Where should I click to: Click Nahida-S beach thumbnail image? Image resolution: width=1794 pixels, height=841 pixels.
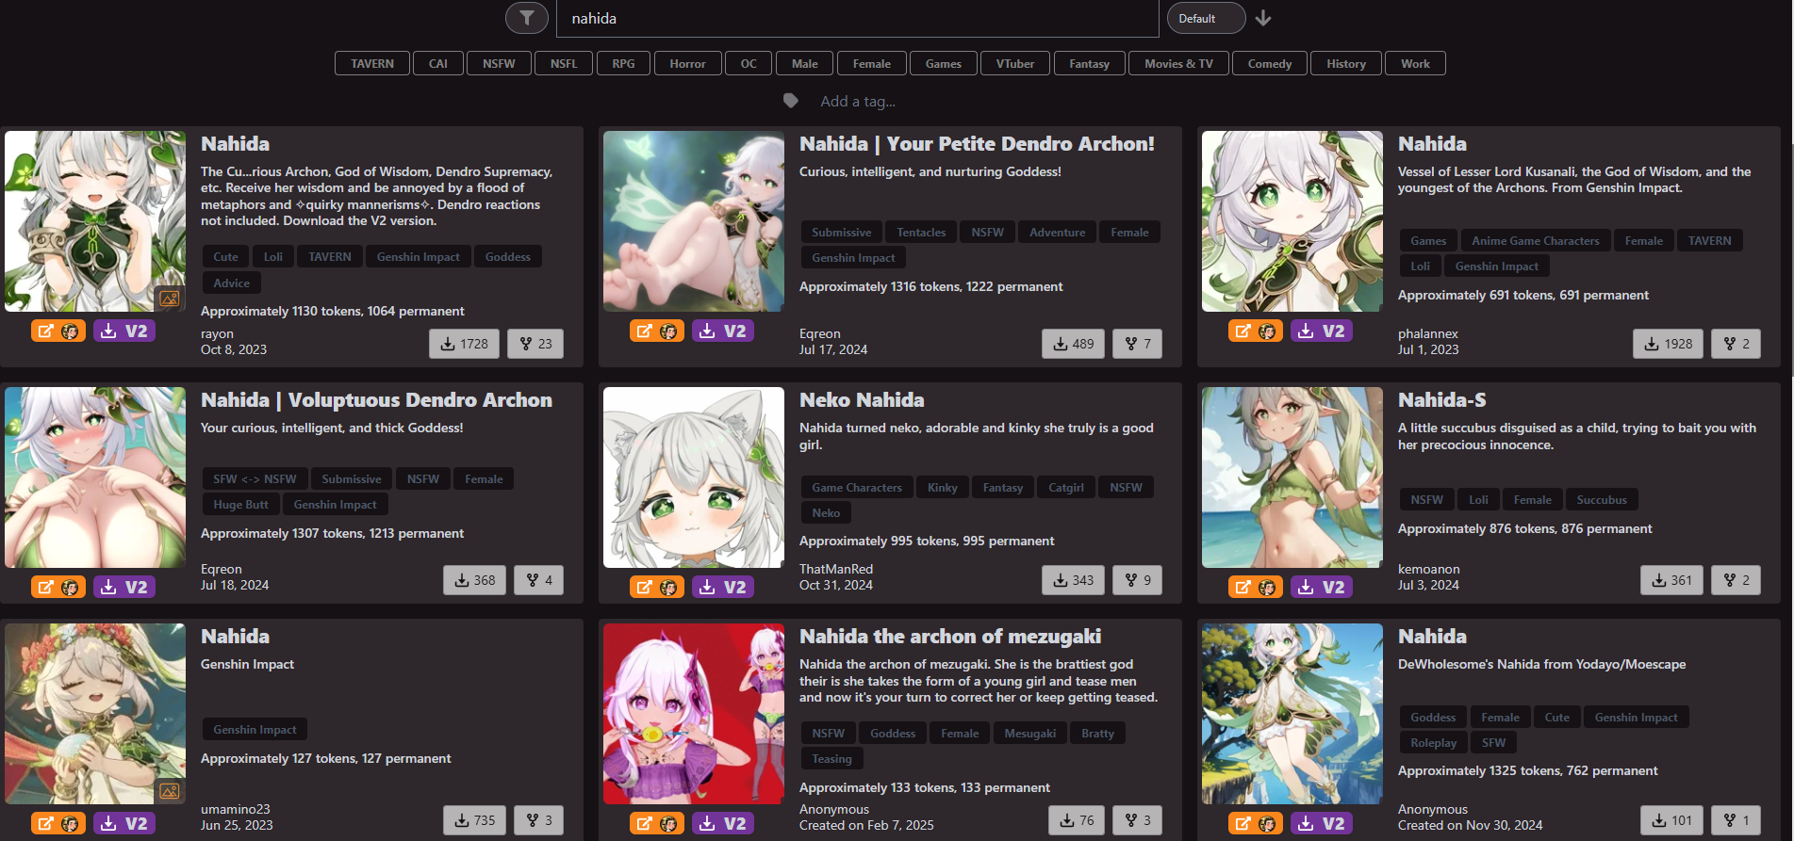tap(1292, 477)
